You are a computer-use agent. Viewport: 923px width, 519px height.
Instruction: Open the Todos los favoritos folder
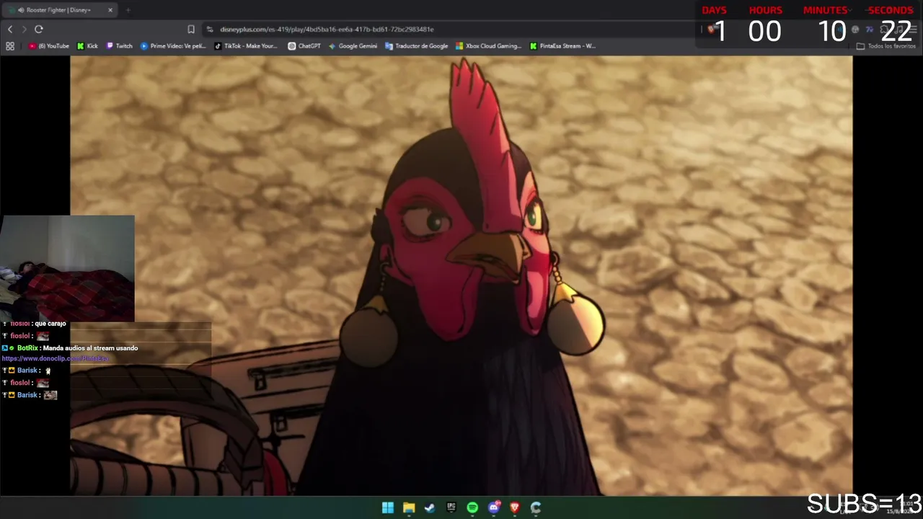point(886,46)
